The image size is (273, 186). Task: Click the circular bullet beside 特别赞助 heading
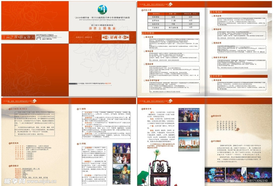click(142, 33)
